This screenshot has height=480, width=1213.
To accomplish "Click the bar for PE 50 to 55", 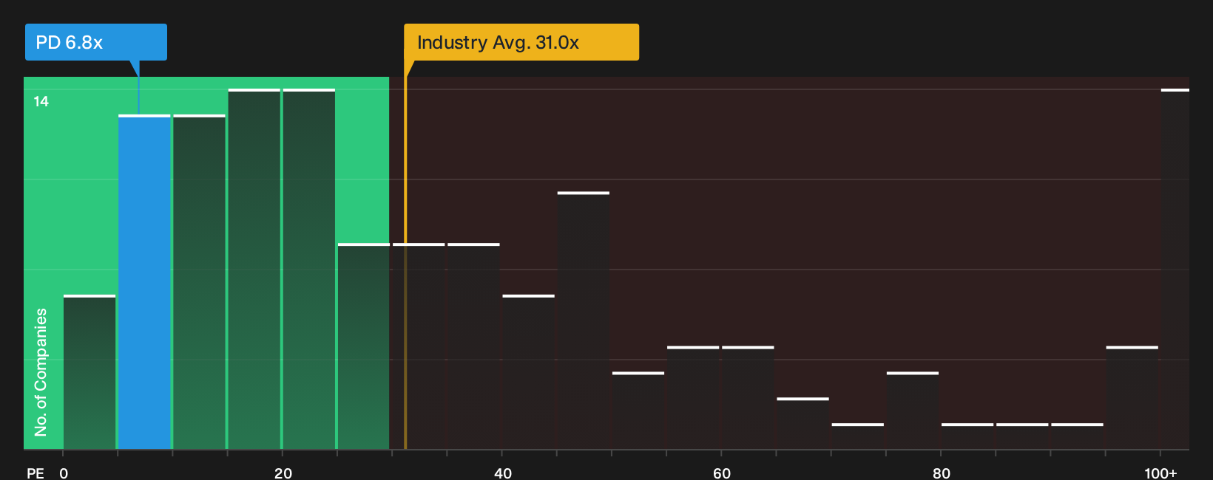I will 638,411.
